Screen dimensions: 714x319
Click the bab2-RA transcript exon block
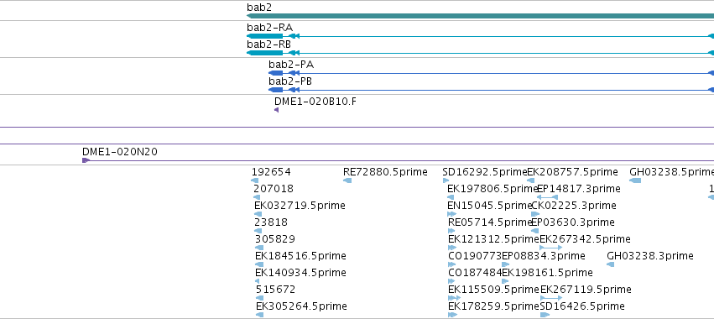pyautogui.click(x=264, y=36)
